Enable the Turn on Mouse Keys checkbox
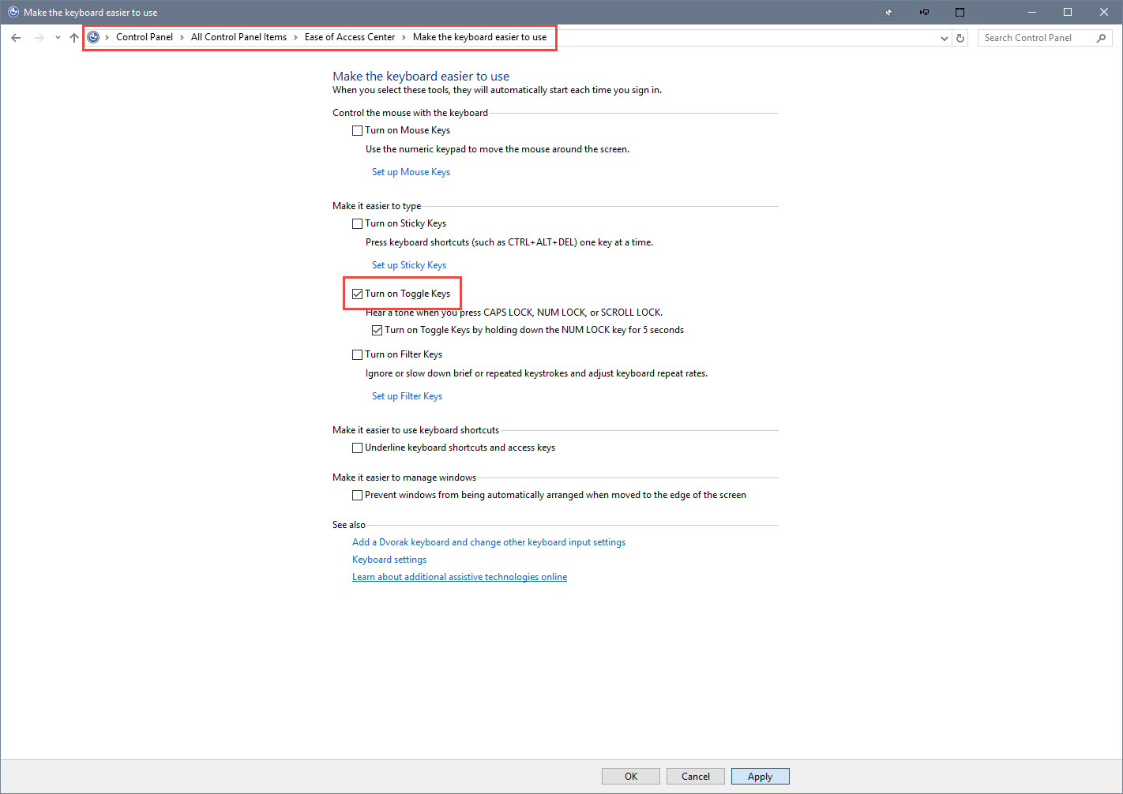The width and height of the screenshot is (1123, 794). click(x=358, y=131)
